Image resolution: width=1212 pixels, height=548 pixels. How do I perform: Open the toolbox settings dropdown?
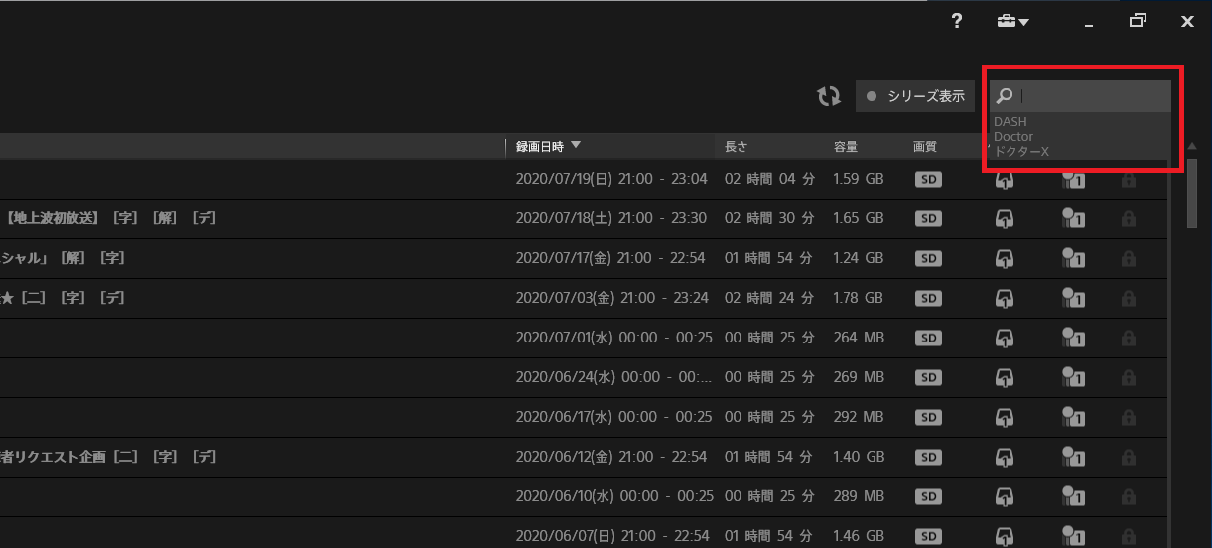pos(1012,21)
